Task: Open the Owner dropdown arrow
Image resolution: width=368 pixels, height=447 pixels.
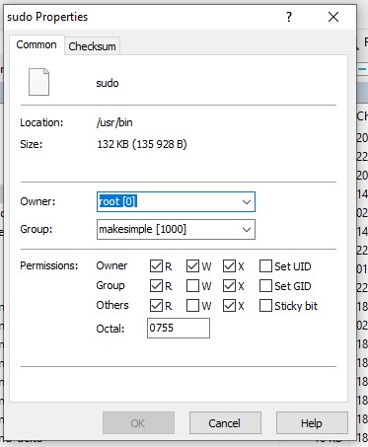Action: click(247, 201)
